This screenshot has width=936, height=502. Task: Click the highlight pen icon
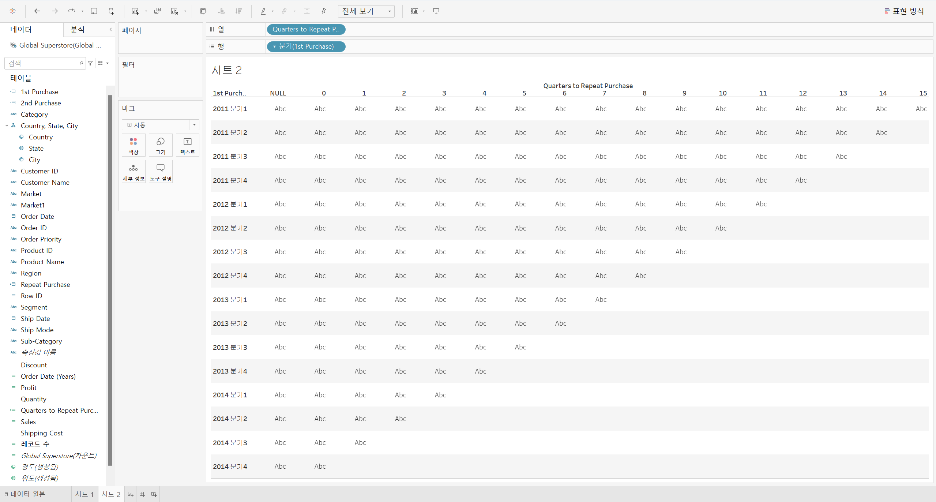point(263,11)
